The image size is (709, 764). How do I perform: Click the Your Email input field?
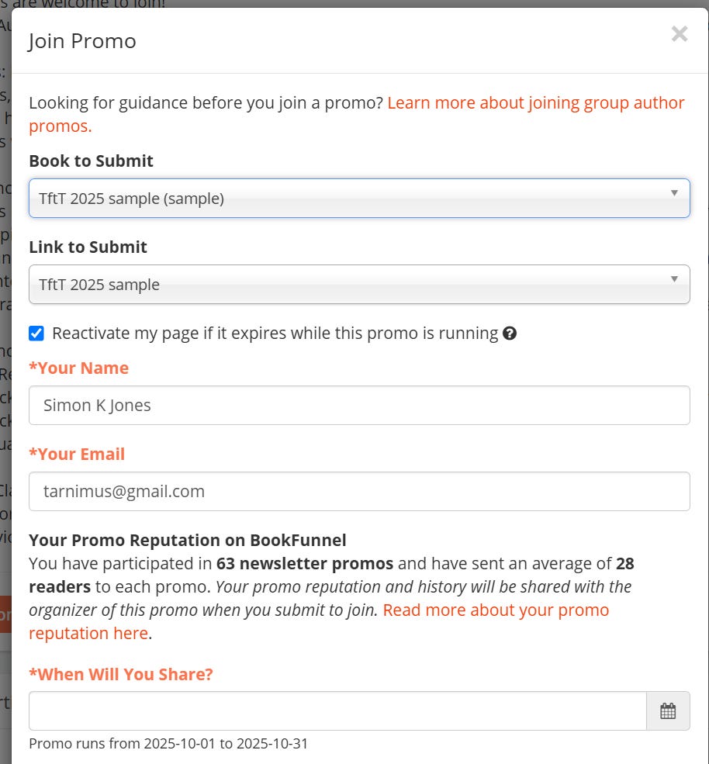(359, 491)
